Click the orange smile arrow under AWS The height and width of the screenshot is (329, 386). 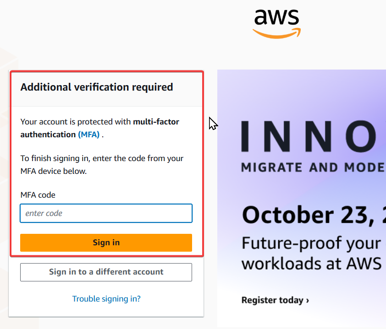click(x=277, y=32)
